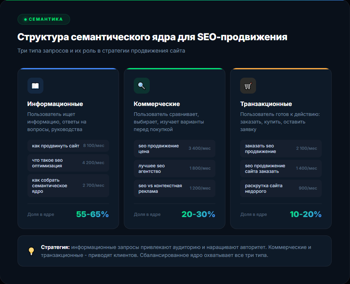This screenshot has width=350, height=284.
Task: Select the "seo продвижение цена" query row
Action: click(174, 149)
